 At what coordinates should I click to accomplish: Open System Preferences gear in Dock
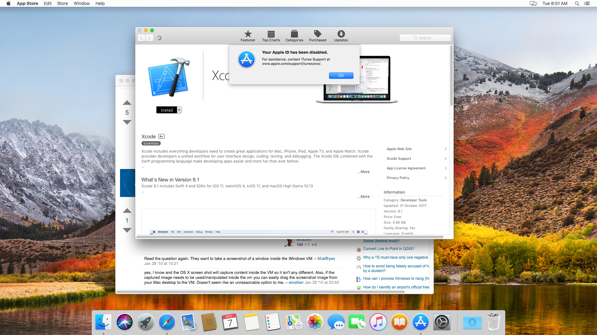(442, 322)
